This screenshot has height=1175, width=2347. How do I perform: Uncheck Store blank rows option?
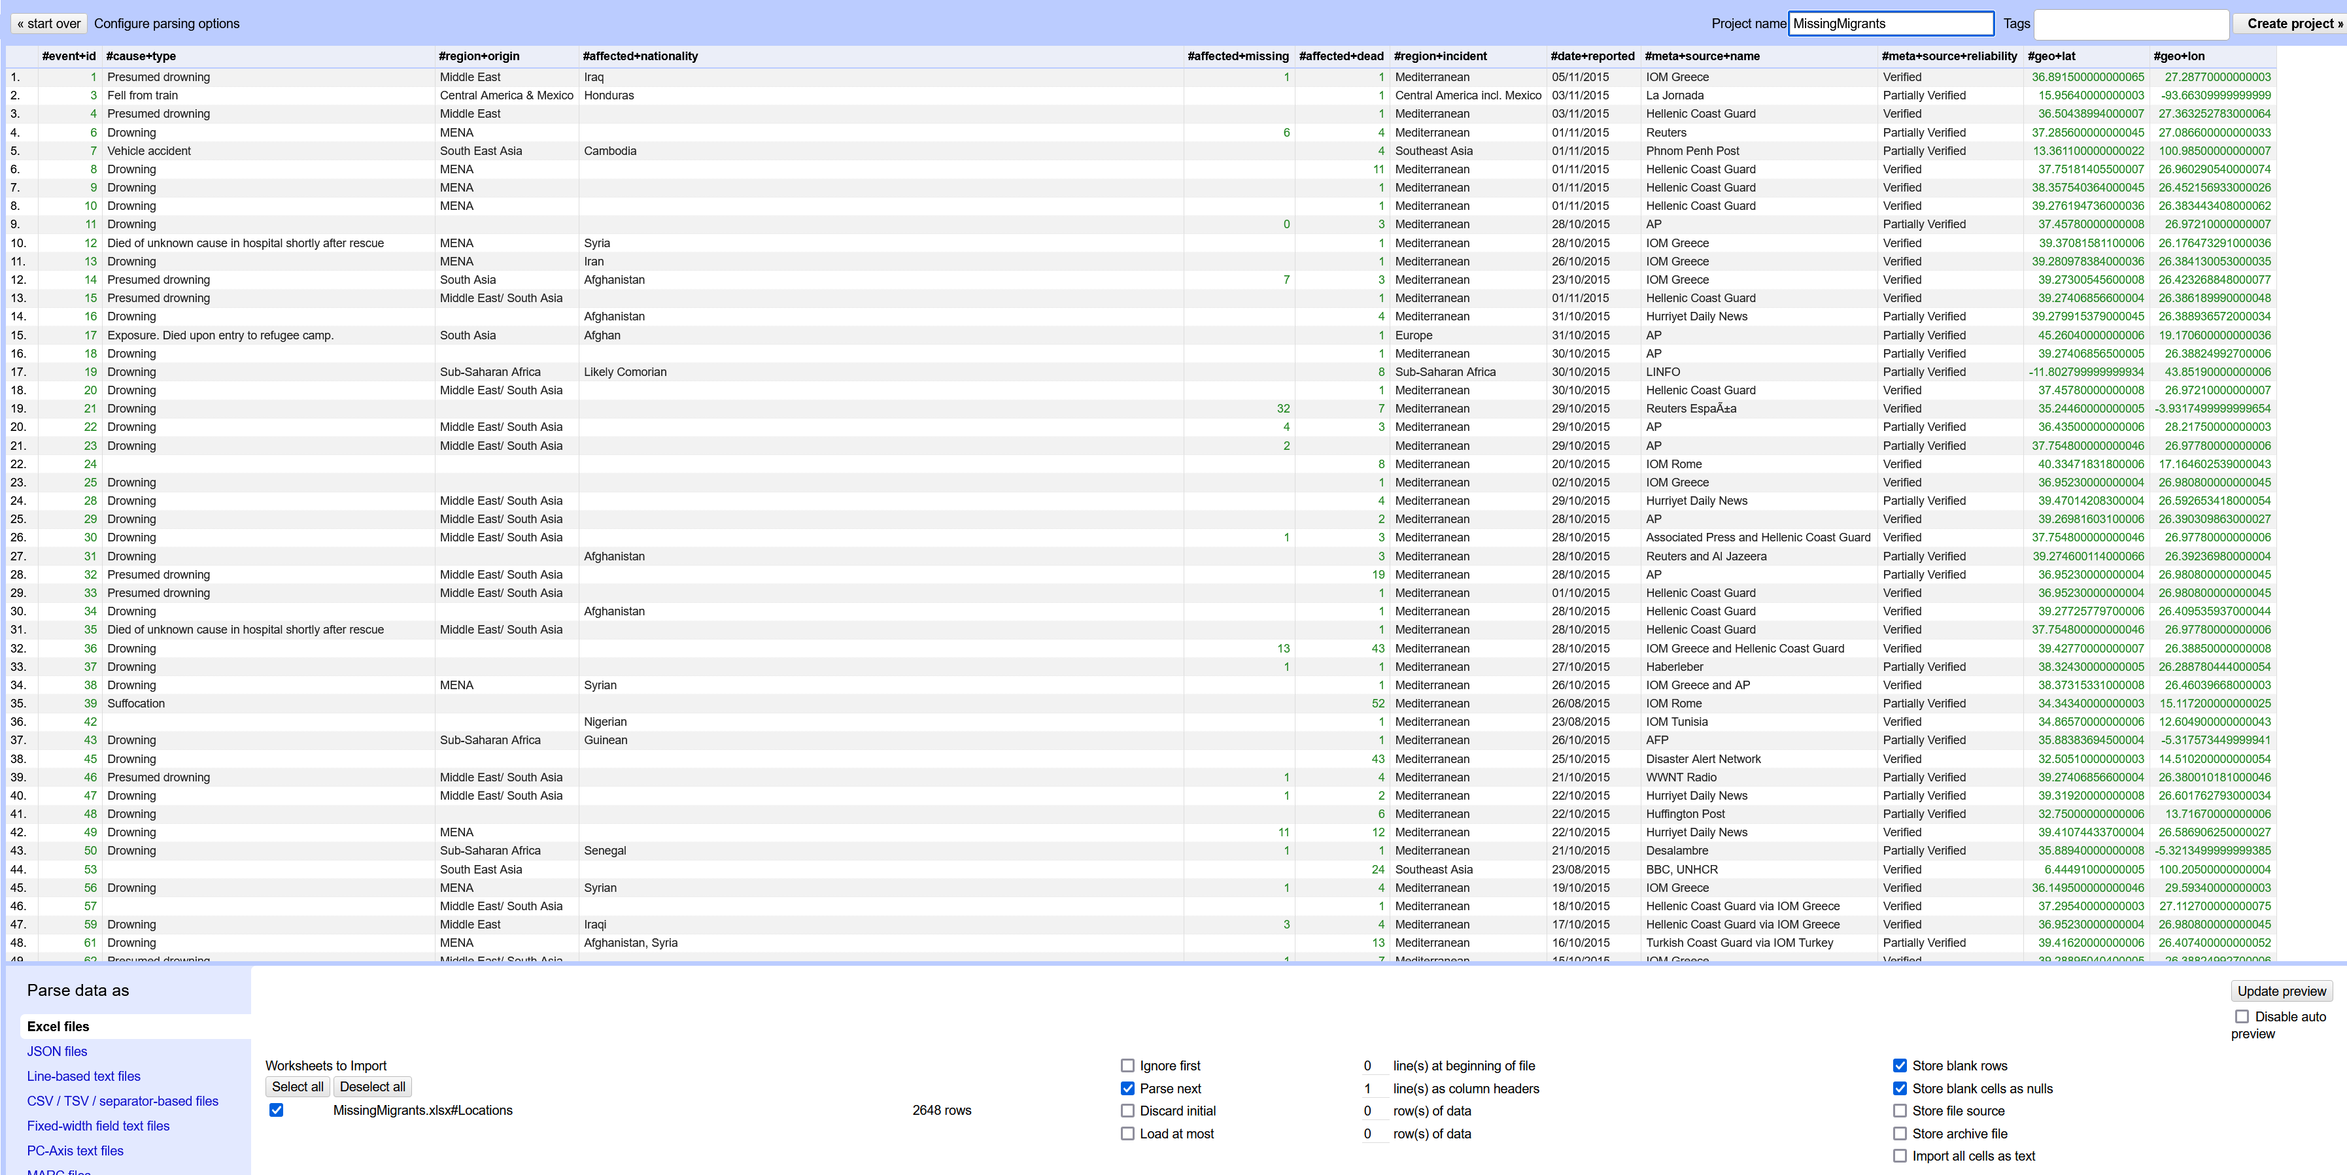click(x=1900, y=1066)
